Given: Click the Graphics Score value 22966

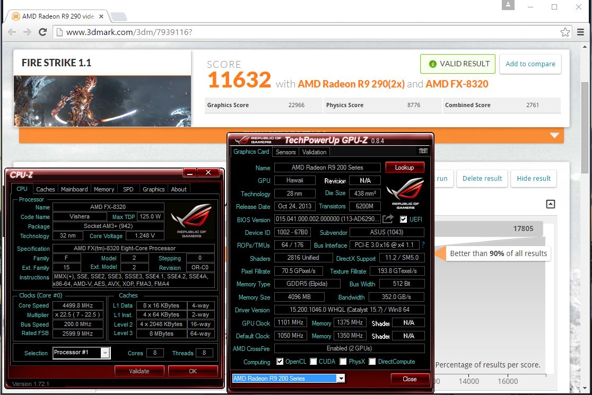Looking at the screenshot, I should point(297,105).
